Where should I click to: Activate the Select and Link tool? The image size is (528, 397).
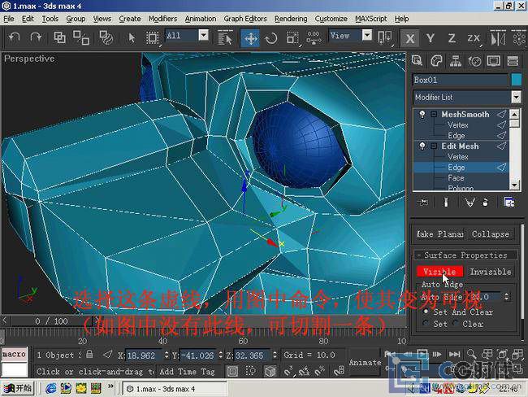[59, 37]
